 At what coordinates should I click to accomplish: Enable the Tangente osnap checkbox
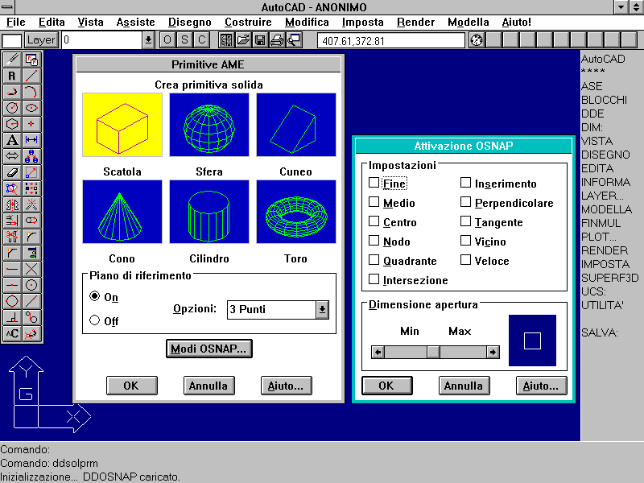point(465,221)
